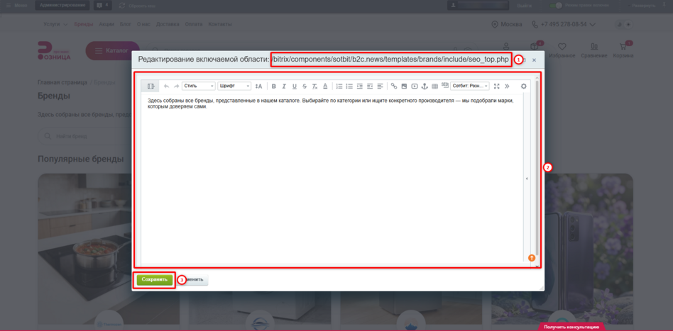This screenshot has height=331, width=673.
Task: Expand the Сотбит: Розница components dropdown
Action: point(469,86)
